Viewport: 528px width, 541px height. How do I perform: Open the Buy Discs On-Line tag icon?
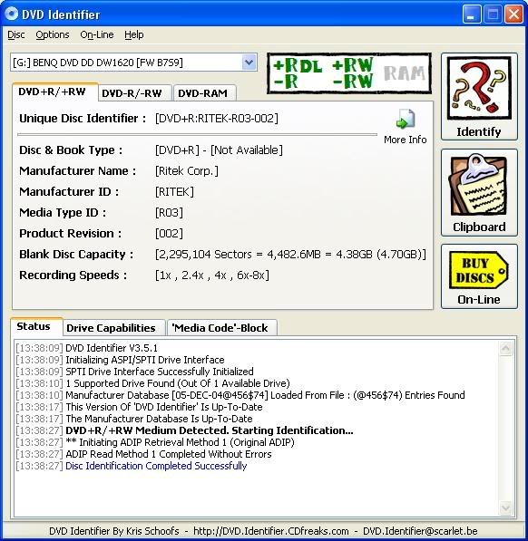point(479,270)
